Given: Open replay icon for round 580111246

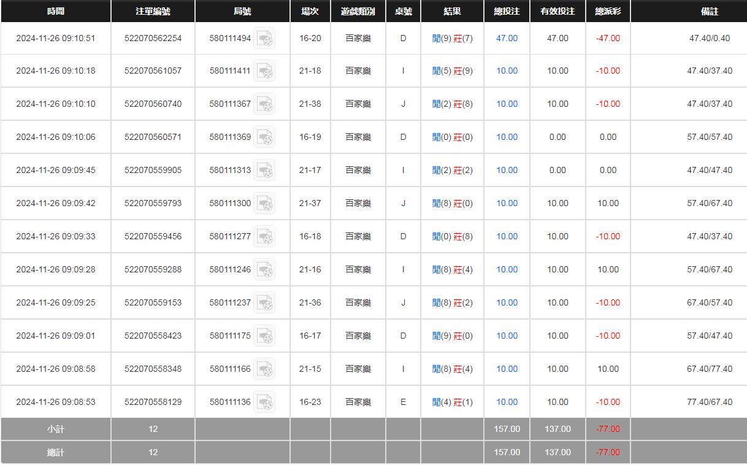Looking at the screenshot, I should click(x=264, y=270).
